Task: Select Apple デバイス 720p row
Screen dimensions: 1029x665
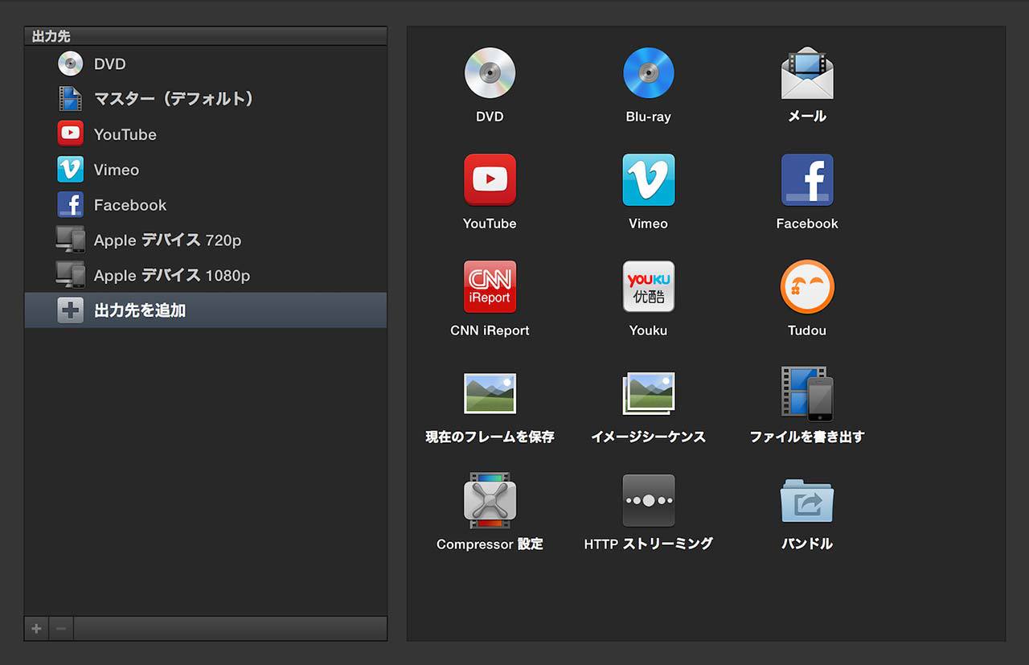Action: tap(206, 240)
